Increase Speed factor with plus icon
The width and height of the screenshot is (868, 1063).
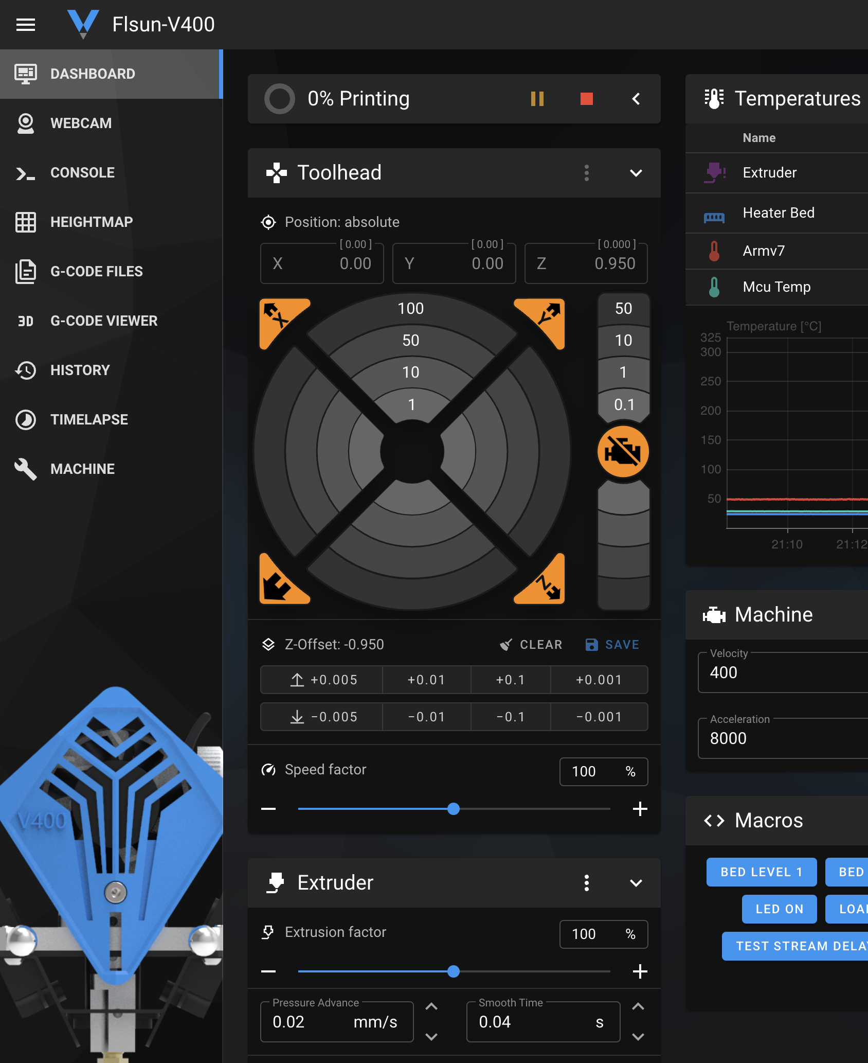(x=640, y=809)
